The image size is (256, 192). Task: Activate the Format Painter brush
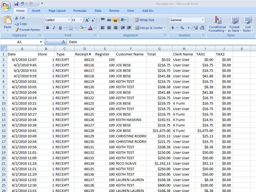tap(27, 30)
